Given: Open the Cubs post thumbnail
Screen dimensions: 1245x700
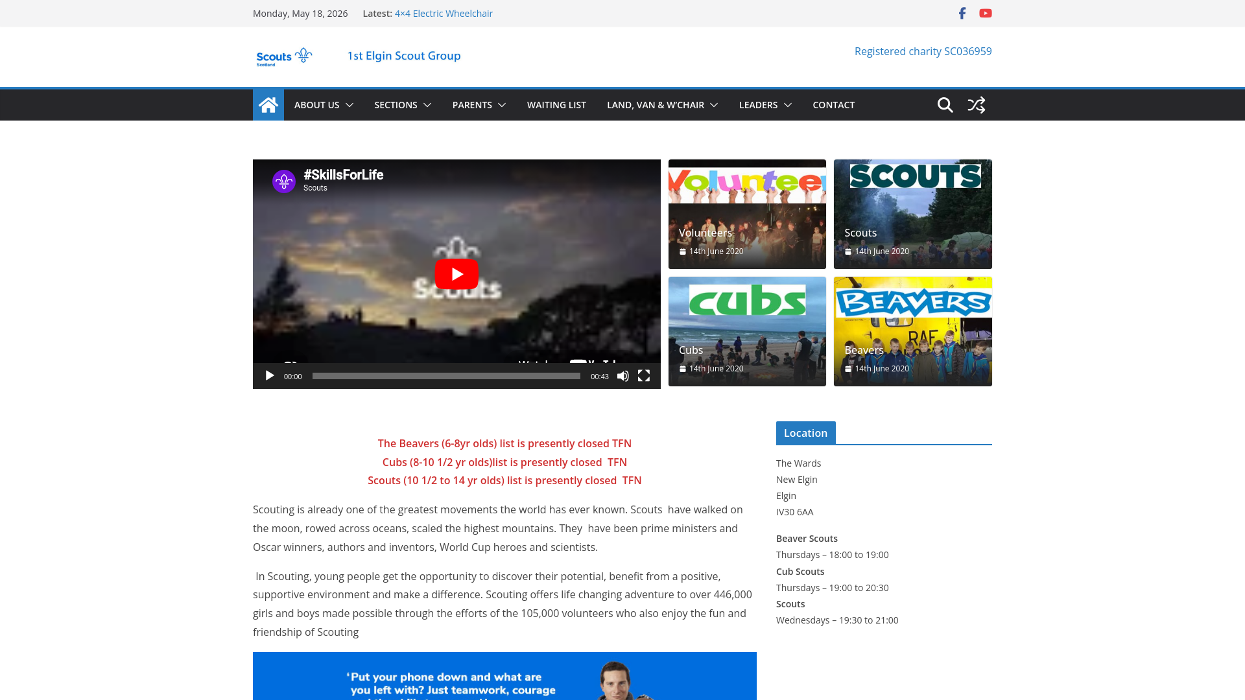Looking at the screenshot, I should tap(747, 331).
